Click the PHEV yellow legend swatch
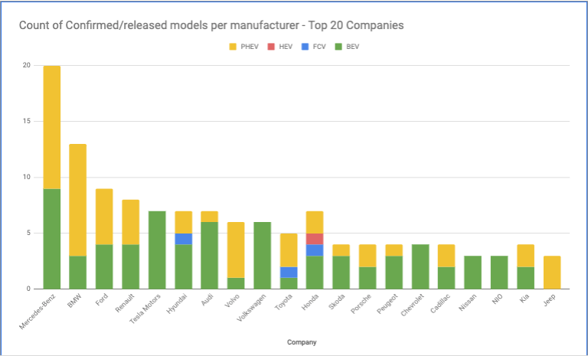This screenshot has width=588, height=356. (233, 47)
